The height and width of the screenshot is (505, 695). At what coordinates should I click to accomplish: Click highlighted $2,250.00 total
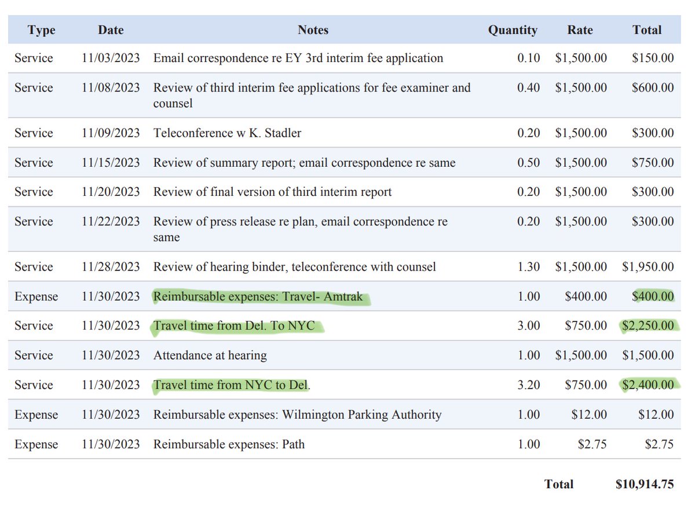(x=648, y=325)
